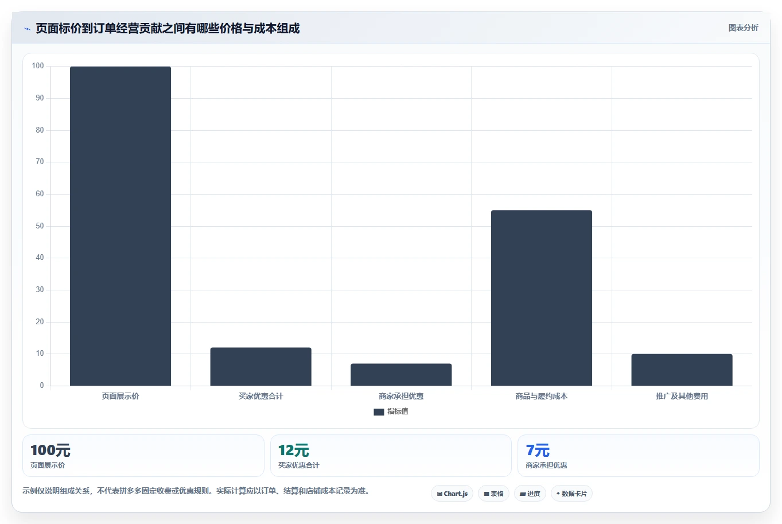Open the 7元 商家承担优惠 card
The width and height of the screenshot is (782, 524).
coord(639,456)
